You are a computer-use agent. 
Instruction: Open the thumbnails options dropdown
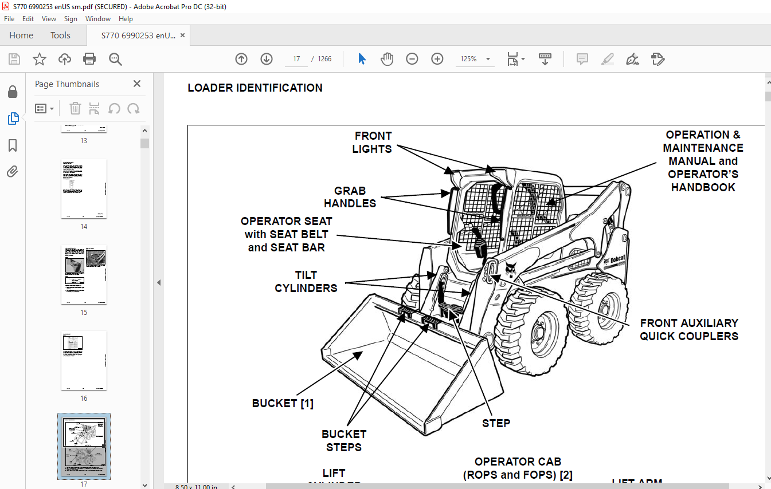click(x=44, y=108)
